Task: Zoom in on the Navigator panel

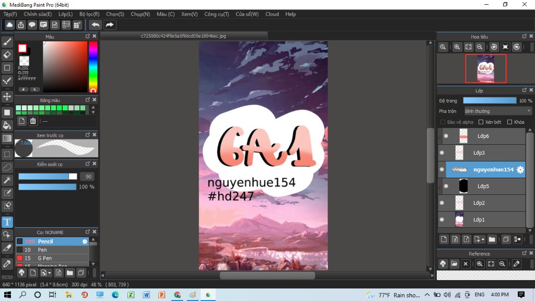Action: click(457, 47)
